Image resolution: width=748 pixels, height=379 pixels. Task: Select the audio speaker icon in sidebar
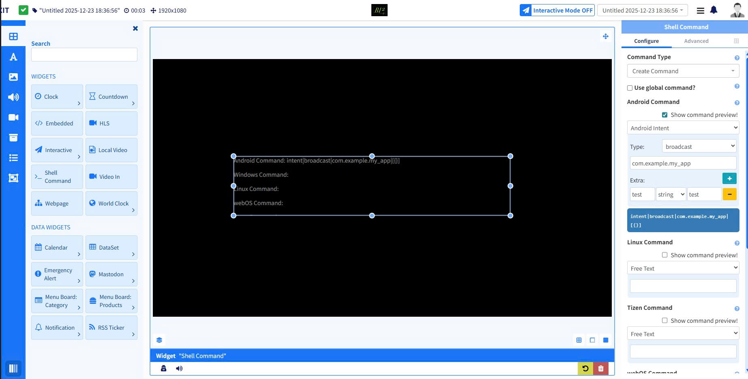click(x=13, y=97)
